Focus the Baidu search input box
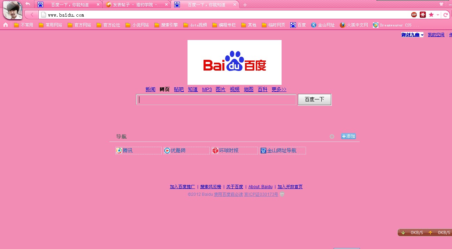Screen dimensions: 452x249 [x=216, y=100]
